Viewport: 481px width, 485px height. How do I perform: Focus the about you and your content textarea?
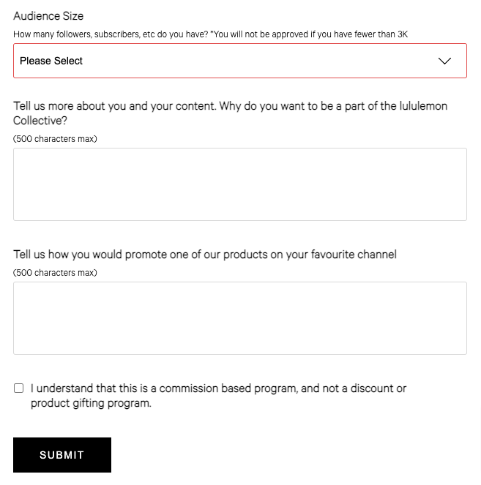tap(239, 184)
